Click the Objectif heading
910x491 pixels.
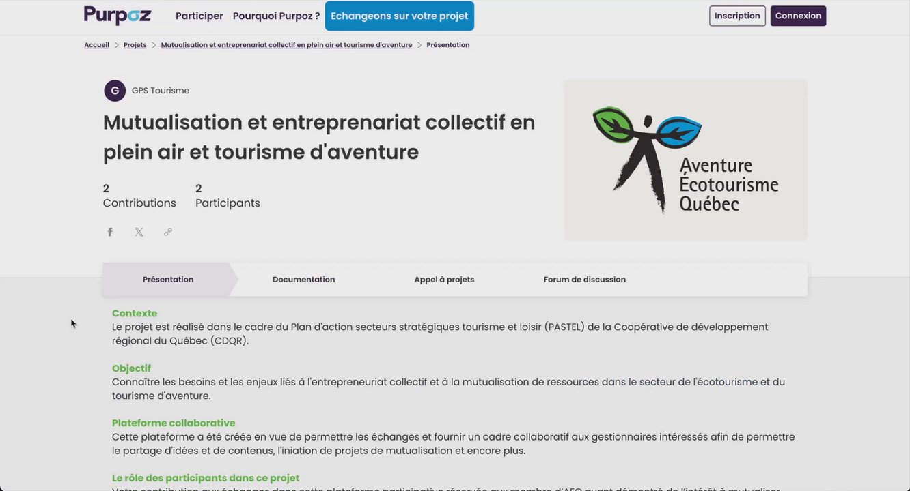point(131,368)
